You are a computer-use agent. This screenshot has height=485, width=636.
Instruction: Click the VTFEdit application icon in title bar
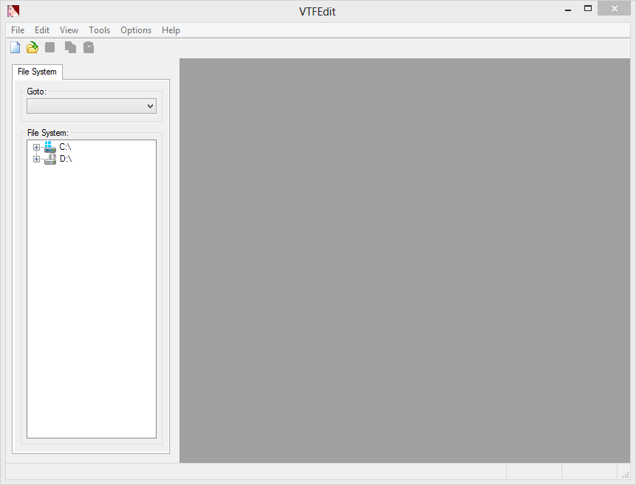13,11
